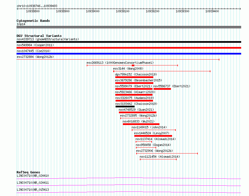The image size is (249, 196).
Task: Click ruler position 10938800
Action: [33, 11]
